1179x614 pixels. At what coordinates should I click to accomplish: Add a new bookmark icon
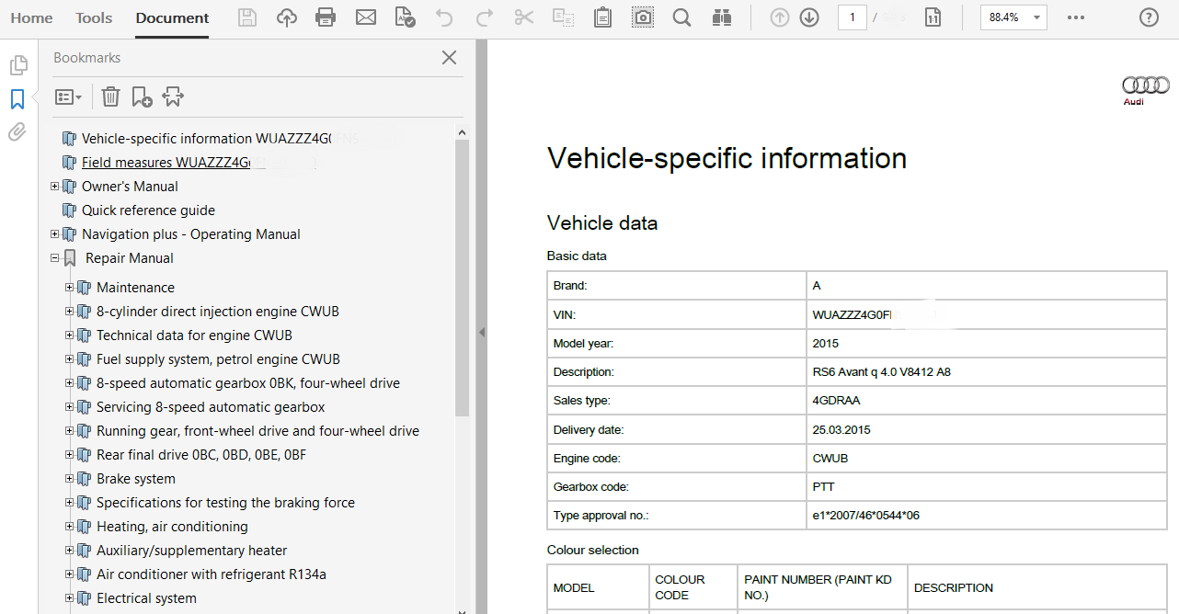coord(142,97)
